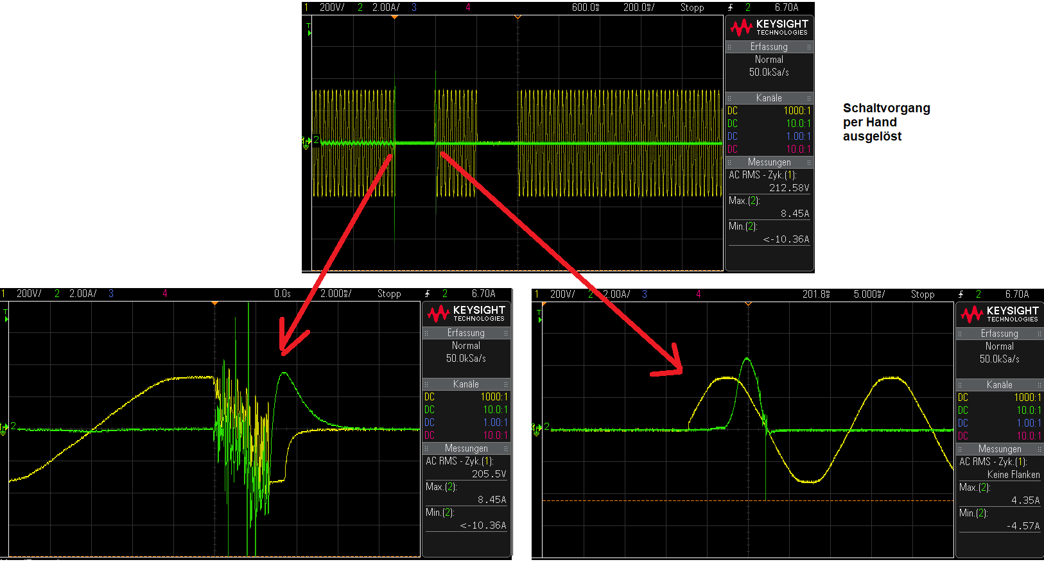
Task: Open the Erfassung panel header on the lower-left oscilloscope
Action: point(466,333)
